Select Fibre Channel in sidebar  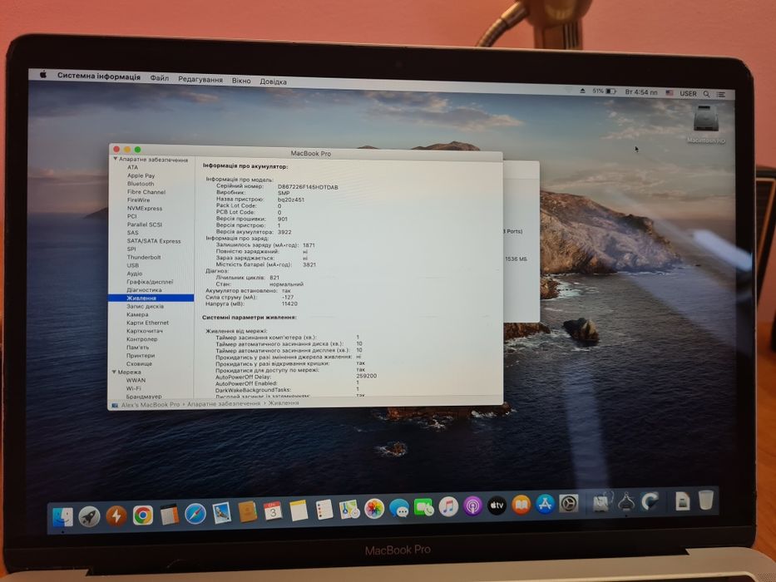click(146, 192)
